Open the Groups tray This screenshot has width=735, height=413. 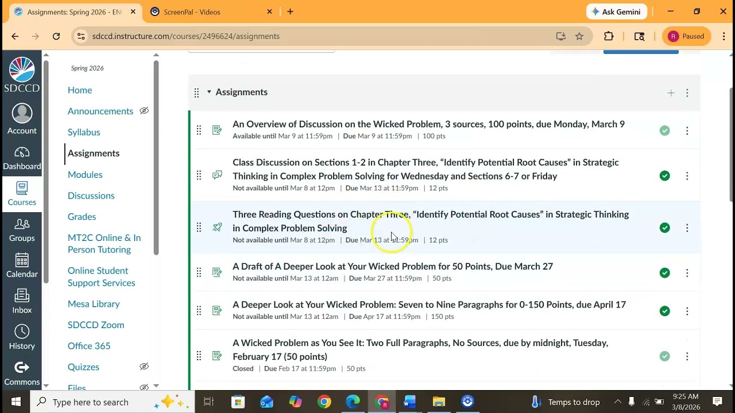coord(22,230)
